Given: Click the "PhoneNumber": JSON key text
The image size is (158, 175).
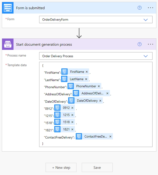Looking at the screenshot, I should (x=55, y=87).
